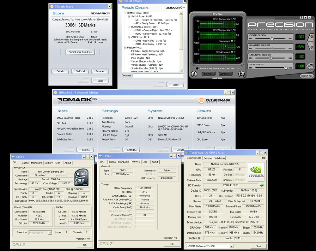
Task: Click the 707 MHz GPU Clock value
Action: click(x=210, y=227)
